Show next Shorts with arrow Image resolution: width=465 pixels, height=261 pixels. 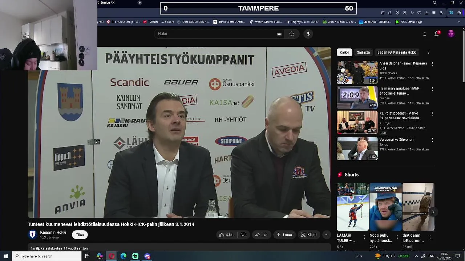coord(433,212)
